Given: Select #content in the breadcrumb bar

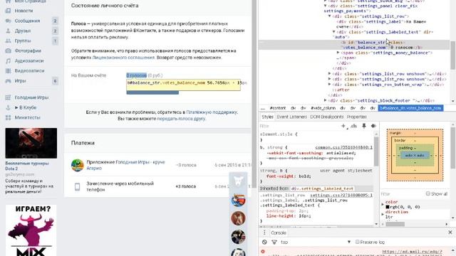Looking at the screenshot, I should click(278, 108).
